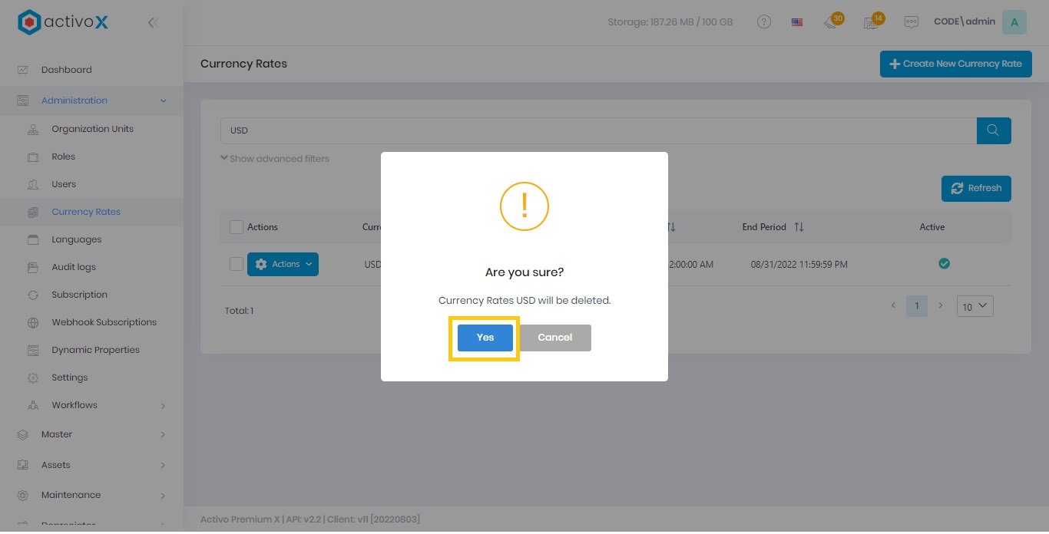Image resolution: width=1049 pixels, height=534 pixels.
Task: Click the help question mark icon
Action: 763,22
